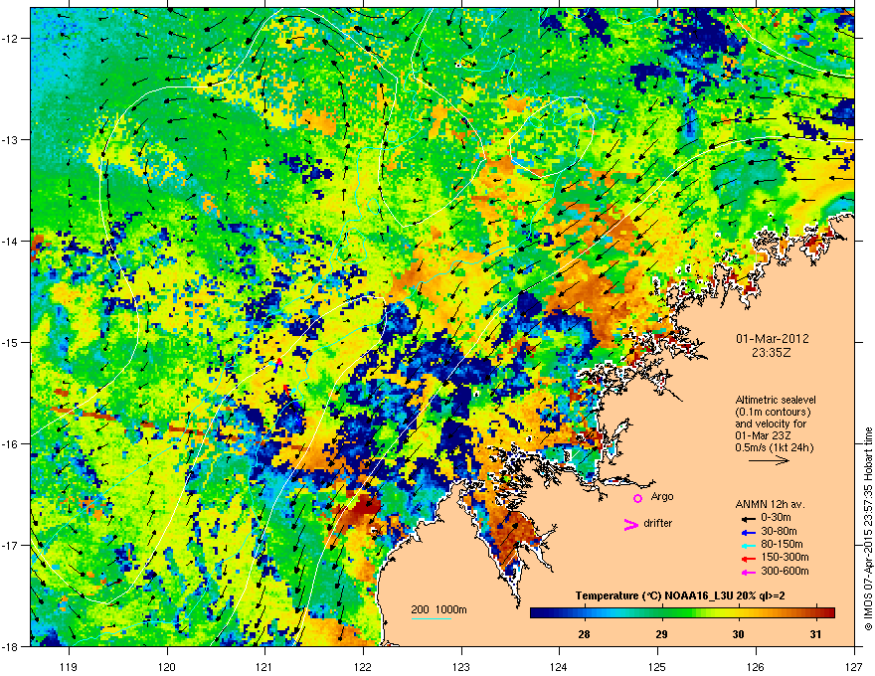Click the latitude axis label -14
875x676 pixels.
click(11, 241)
